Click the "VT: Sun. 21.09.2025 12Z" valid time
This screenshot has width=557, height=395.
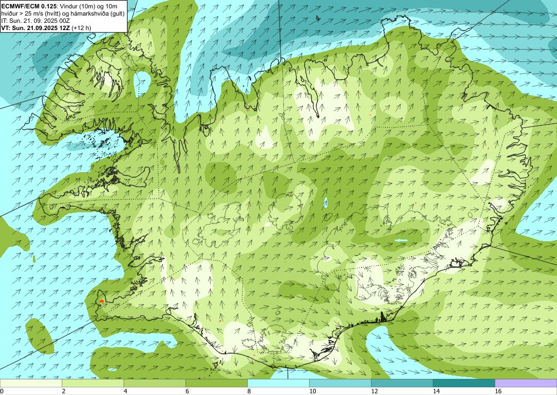pos(36,28)
